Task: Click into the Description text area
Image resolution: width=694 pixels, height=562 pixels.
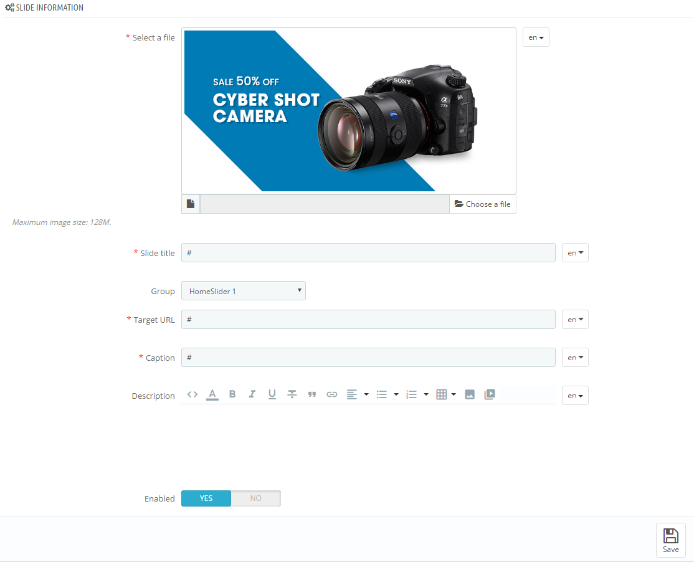Action: pos(368,442)
